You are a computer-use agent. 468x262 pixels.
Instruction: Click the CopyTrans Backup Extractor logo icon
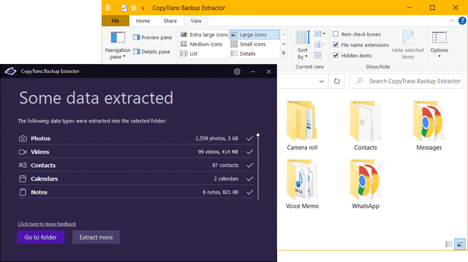(10, 71)
